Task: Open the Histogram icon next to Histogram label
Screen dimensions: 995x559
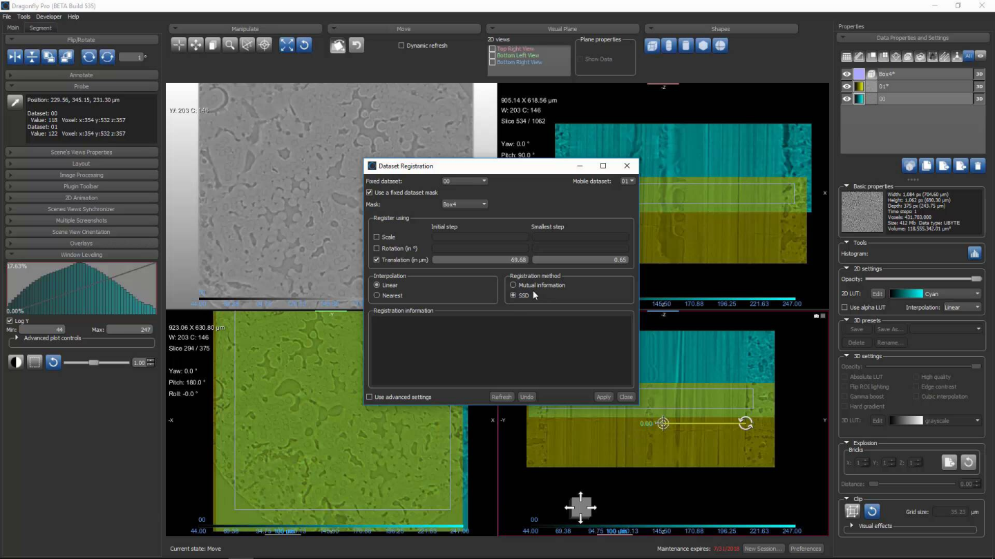Action: tap(974, 253)
